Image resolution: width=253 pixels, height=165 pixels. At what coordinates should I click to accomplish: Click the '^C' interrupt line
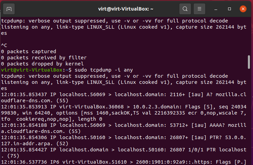click(4, 45)
